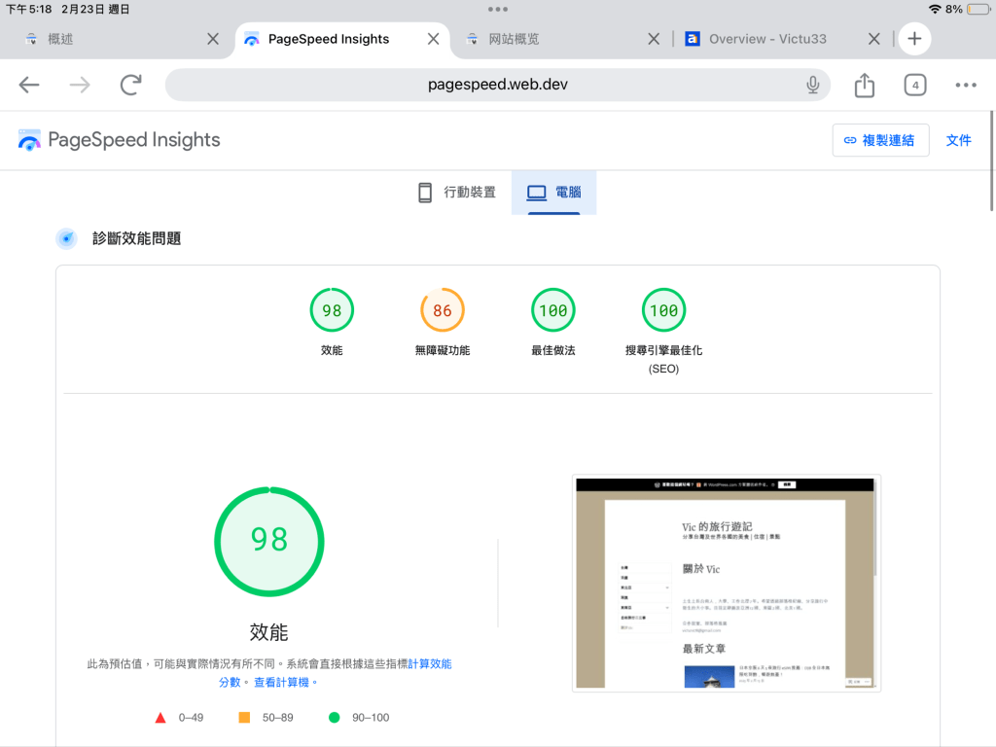Open the 查看計算機 link

(285, 682)
